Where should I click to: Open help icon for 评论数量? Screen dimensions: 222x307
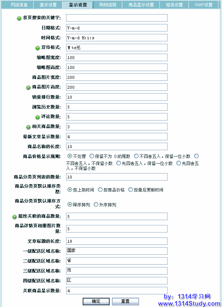point(37,117)
